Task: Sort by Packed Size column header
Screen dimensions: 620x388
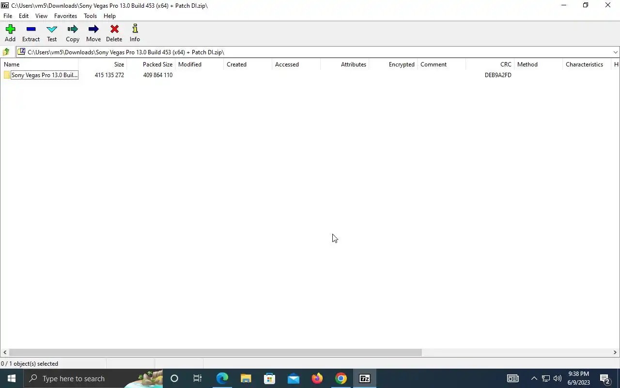Action: point(151,65)
